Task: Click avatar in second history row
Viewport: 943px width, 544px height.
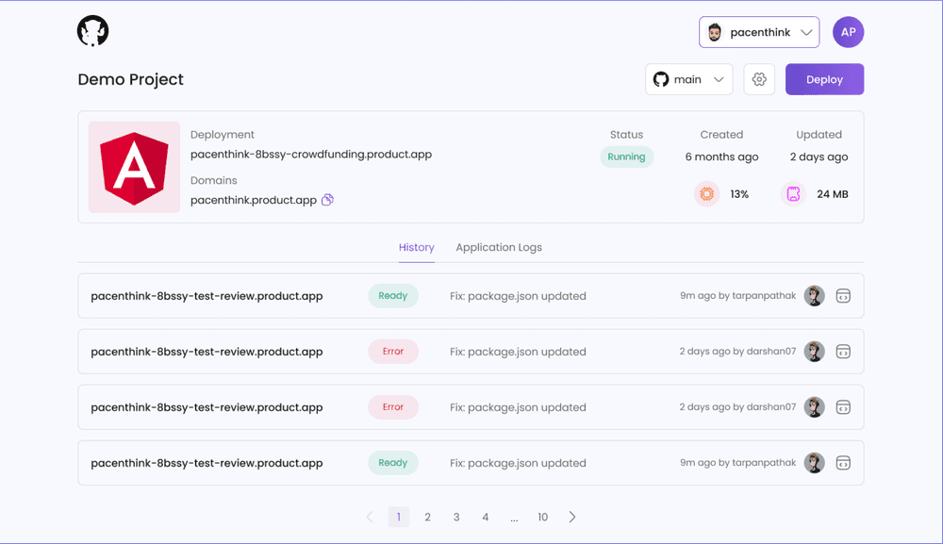Action: point(815,352)
